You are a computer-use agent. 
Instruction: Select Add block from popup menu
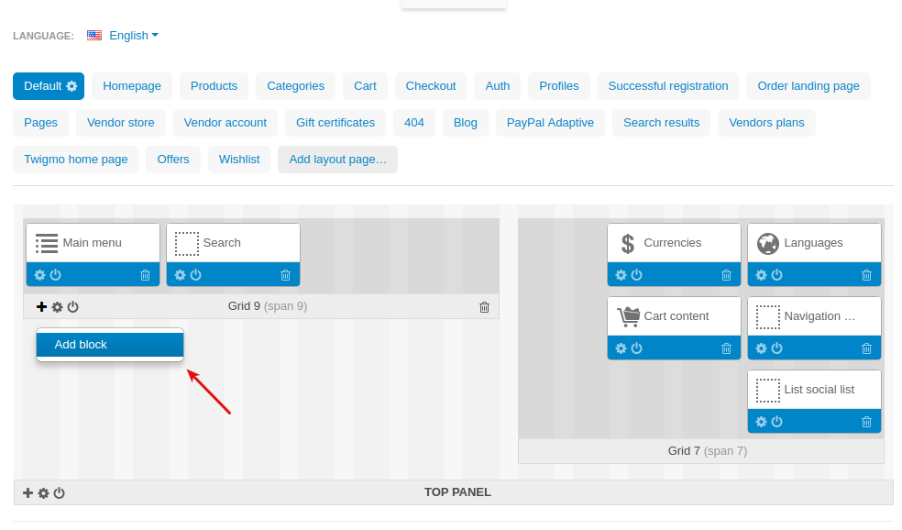[x=110, y=345]
